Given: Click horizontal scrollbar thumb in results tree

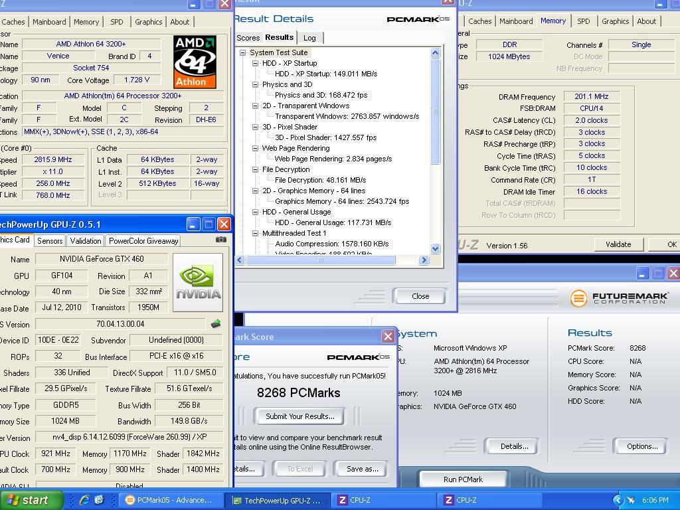Looking at the screenshot, I should coord(321,260).
